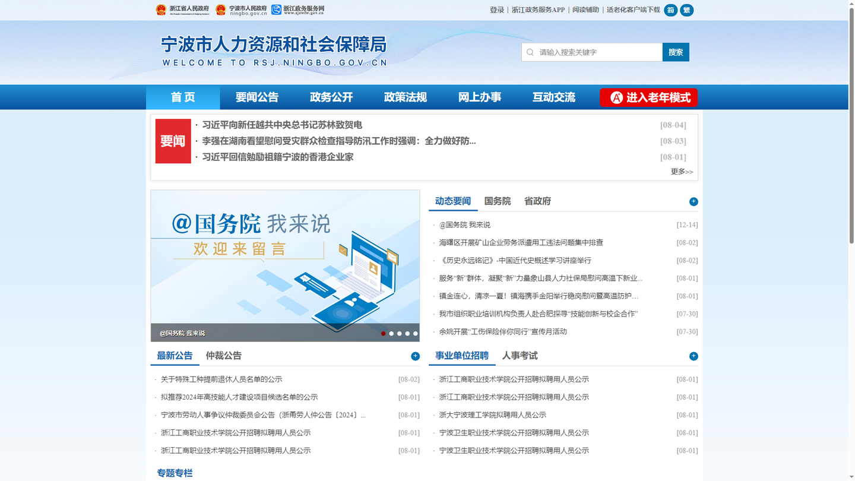855x481 pixels.
Task: Open 政务公开 navigation menu
Action: point(331,97)
